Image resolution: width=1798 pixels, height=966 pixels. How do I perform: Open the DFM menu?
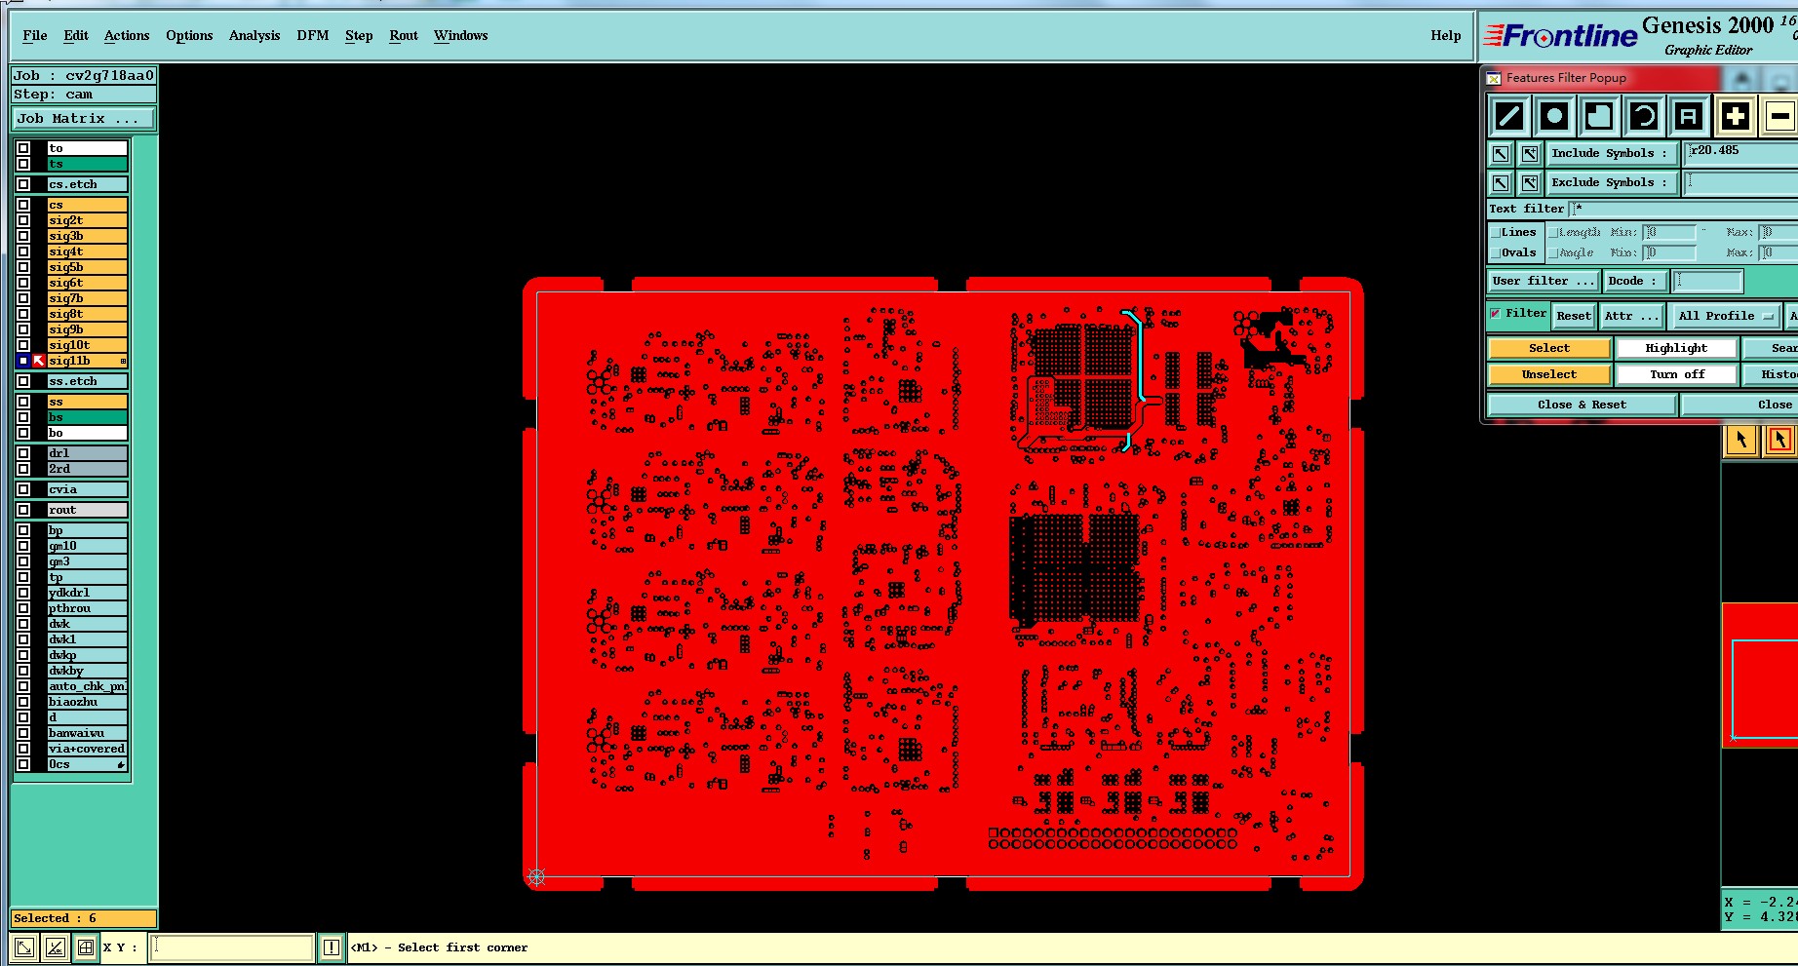[x=313, y=36]
